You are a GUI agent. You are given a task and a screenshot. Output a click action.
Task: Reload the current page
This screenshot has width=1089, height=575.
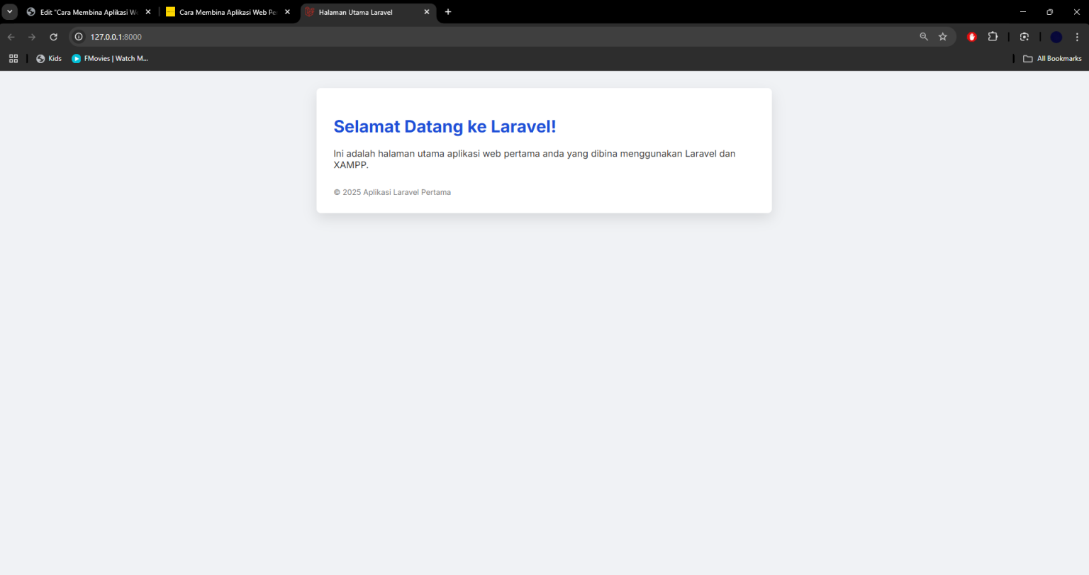(x=53, y=37)
